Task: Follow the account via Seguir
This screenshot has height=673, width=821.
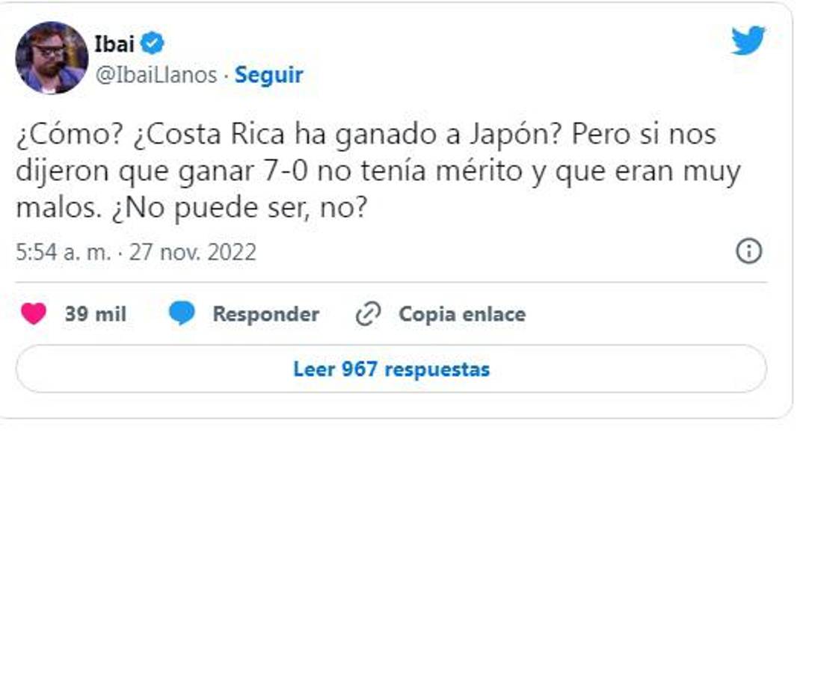Action: 269,75
